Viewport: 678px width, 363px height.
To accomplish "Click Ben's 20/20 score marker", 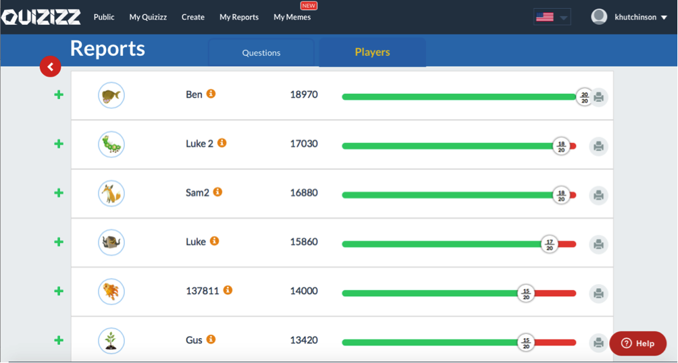I will pos(584,97).
